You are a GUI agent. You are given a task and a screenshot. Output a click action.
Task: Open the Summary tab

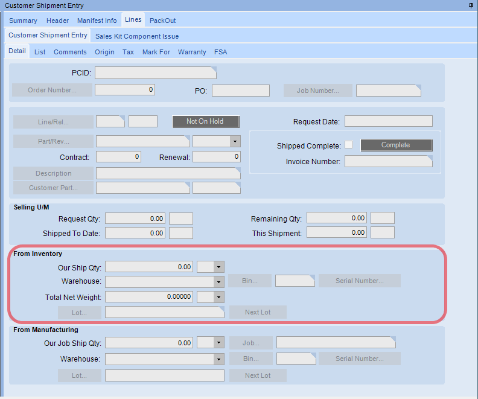point(23,21)
